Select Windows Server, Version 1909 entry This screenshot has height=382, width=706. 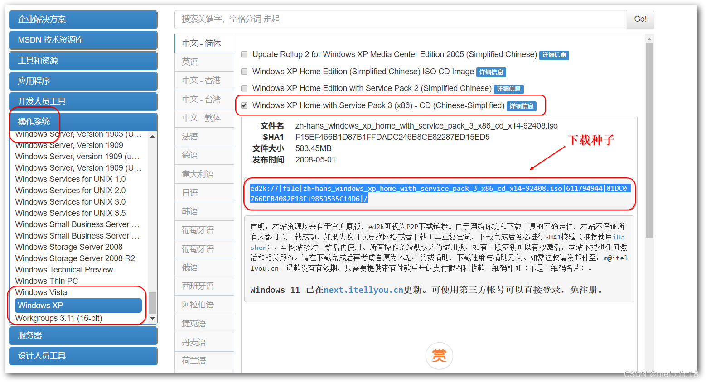tap(69, 145)
